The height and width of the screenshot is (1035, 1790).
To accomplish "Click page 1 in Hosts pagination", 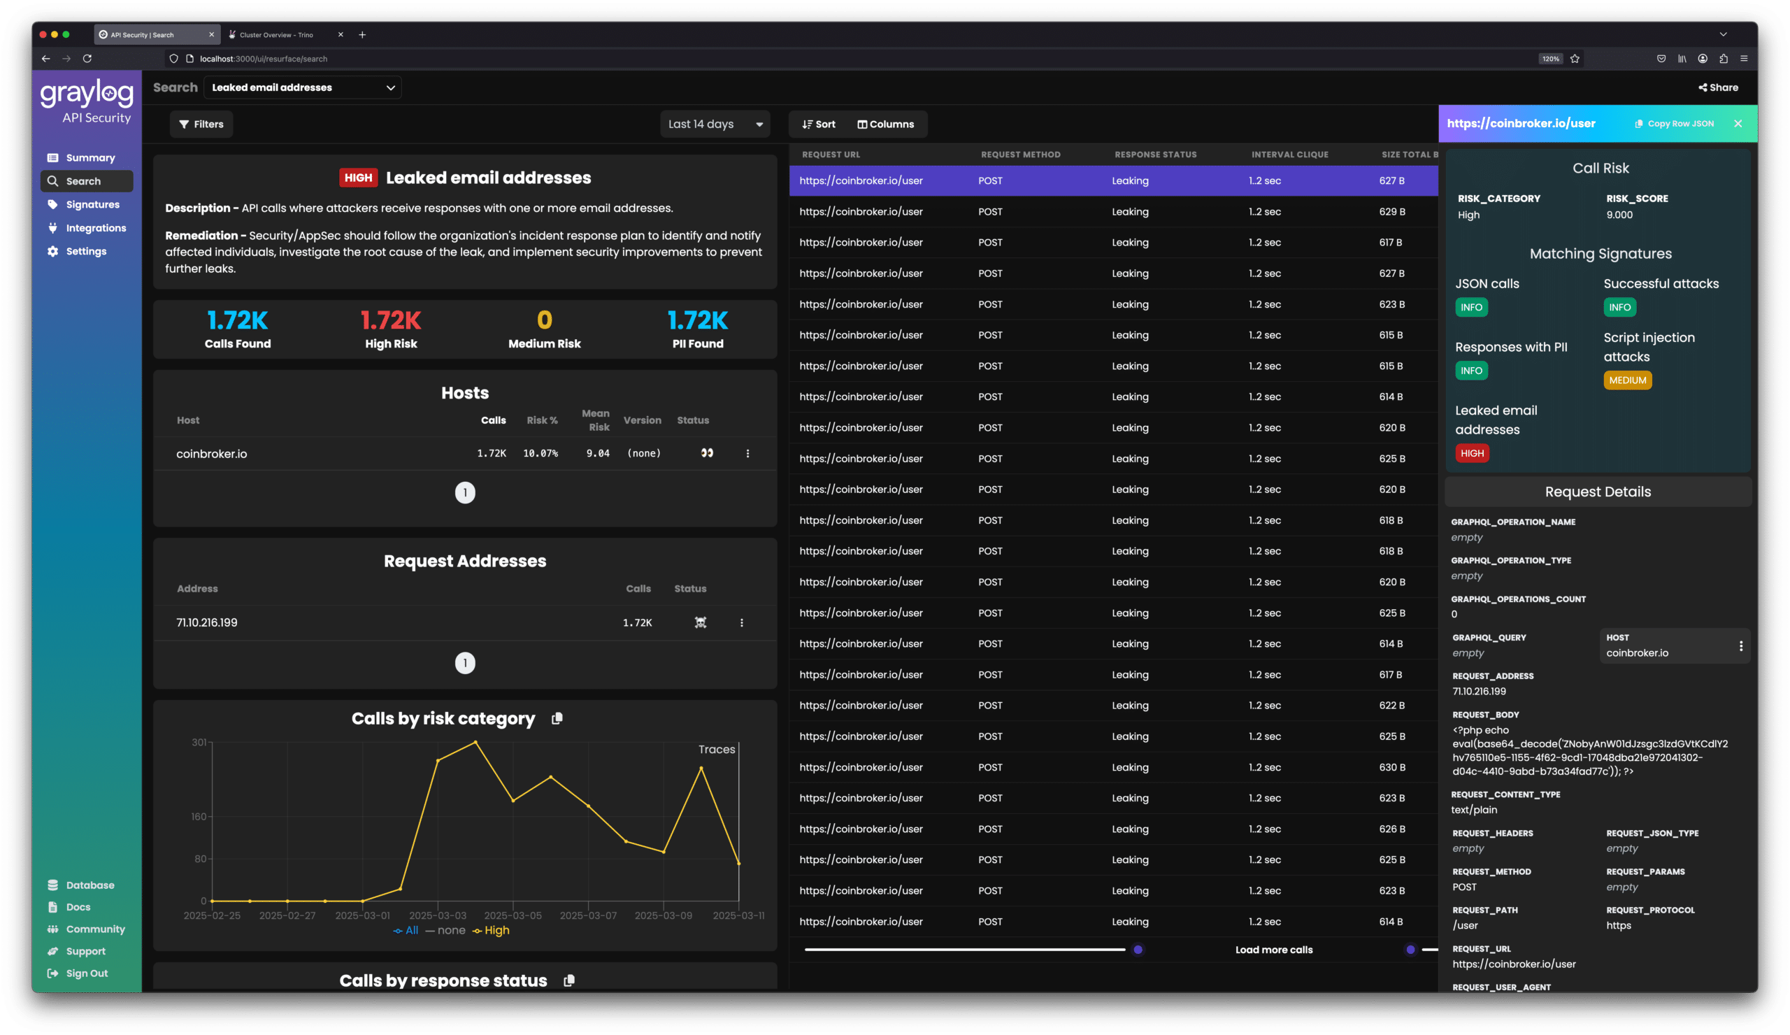I will [464, 492].
